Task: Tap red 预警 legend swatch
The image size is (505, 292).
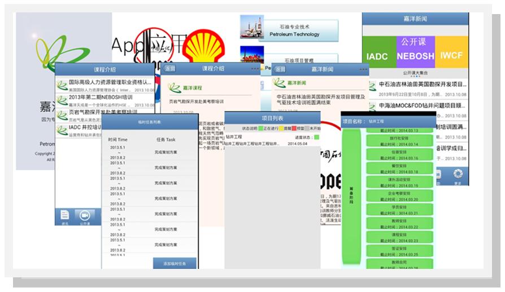Action: coord(294,129)
